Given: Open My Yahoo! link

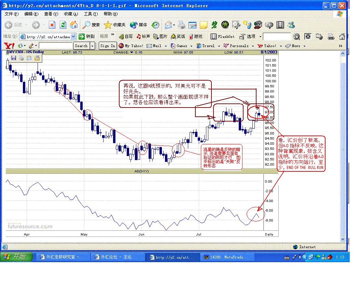Looking at the screenshot, I should pos(131,46).
